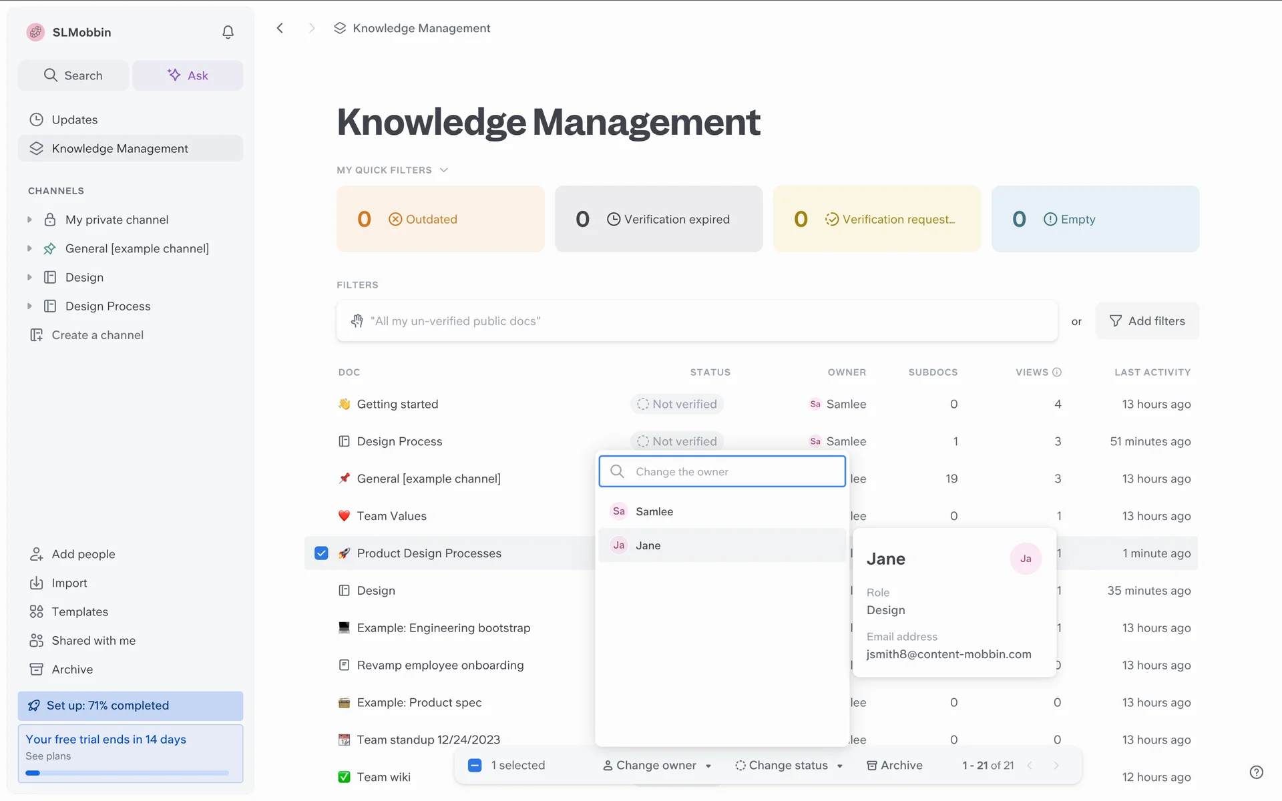
Task: Uncheck the Product Design Processes checkbox
Action: [x=321, y=553]
